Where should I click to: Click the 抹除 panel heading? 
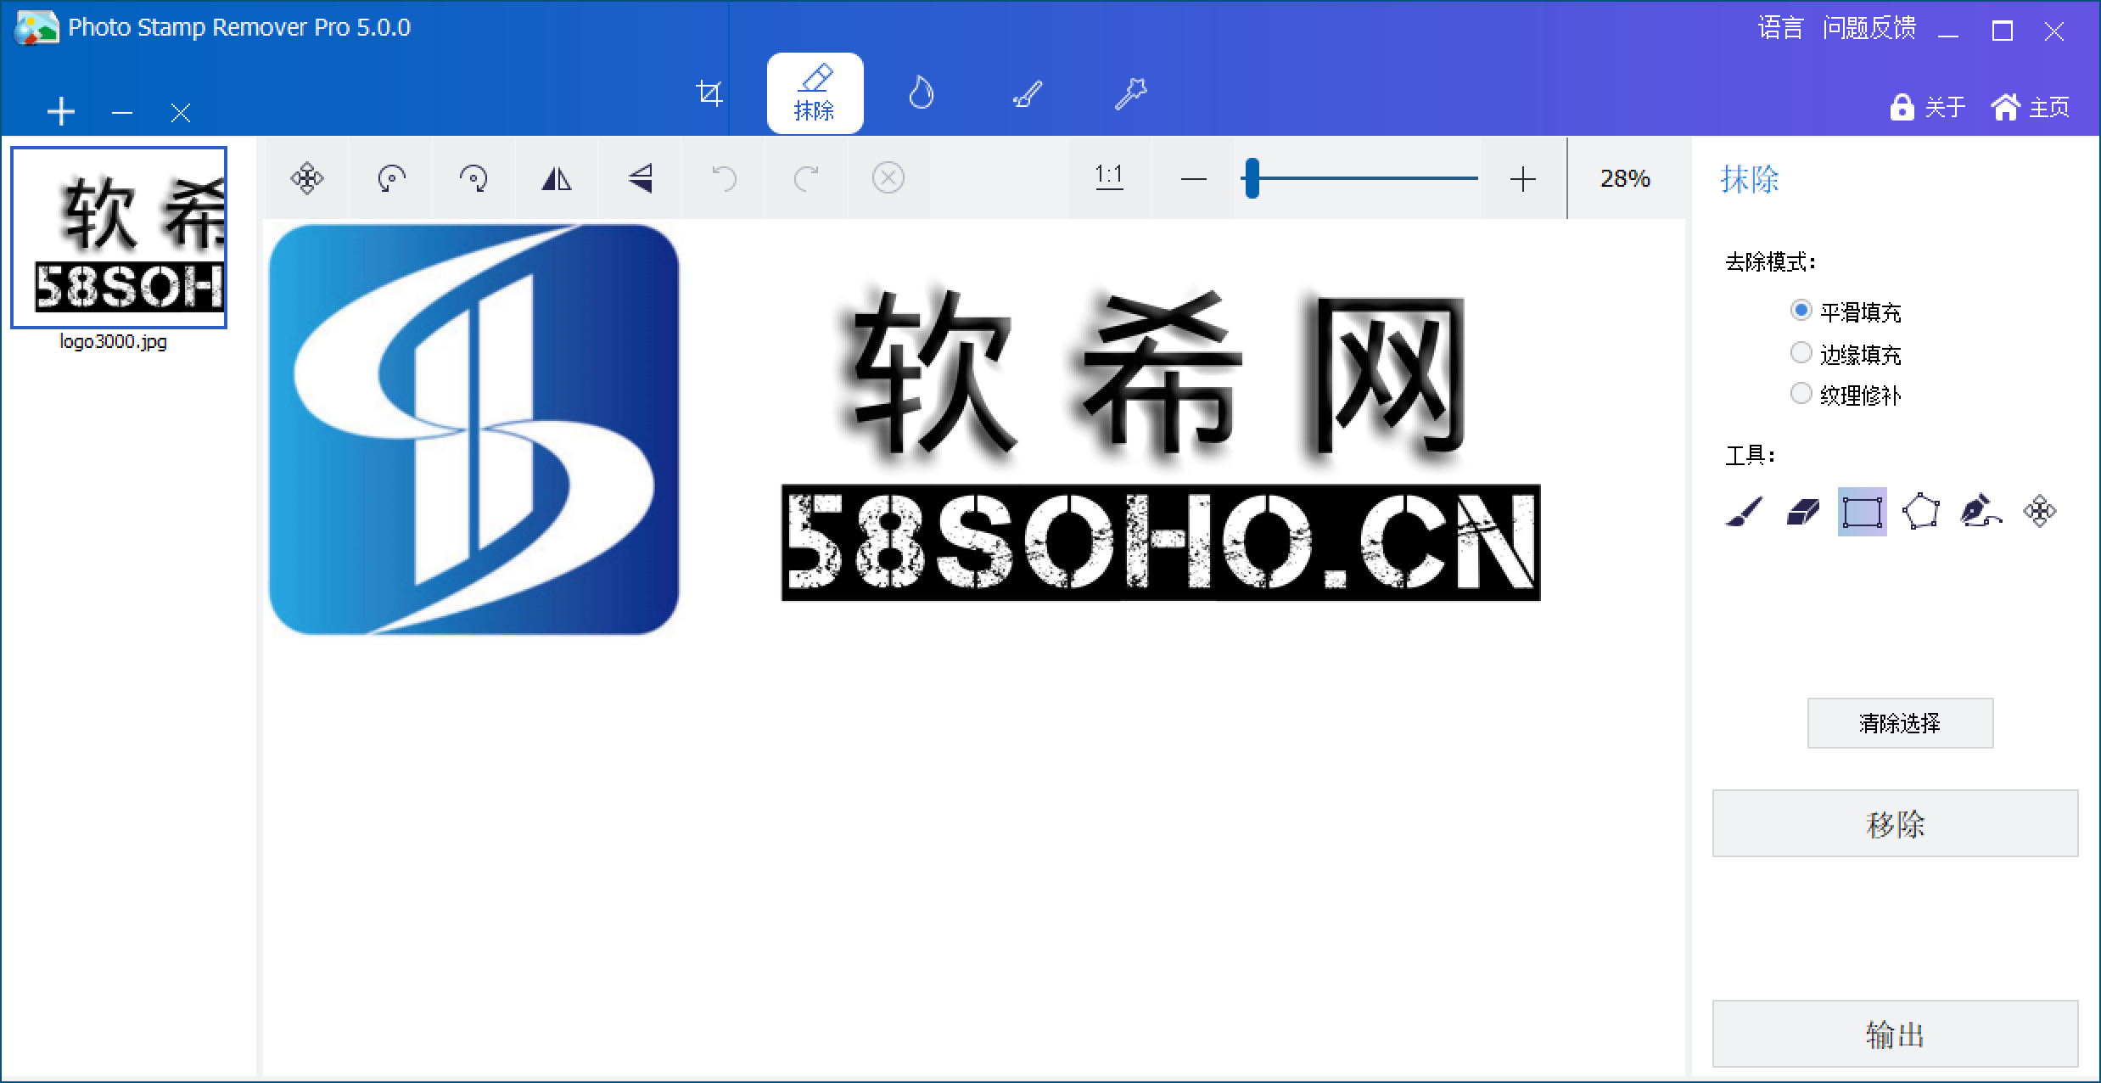click(1749, 179)
